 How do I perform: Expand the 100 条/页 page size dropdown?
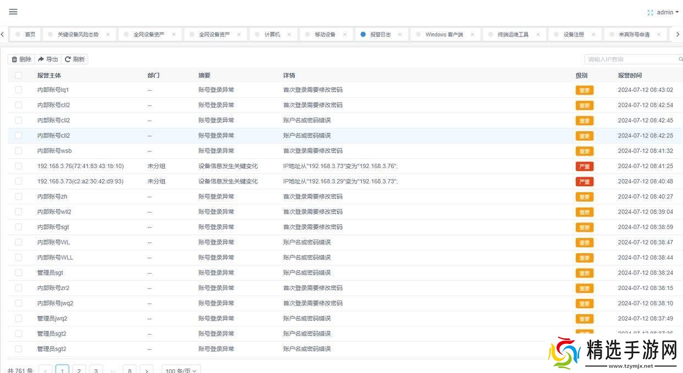point(181,370)
